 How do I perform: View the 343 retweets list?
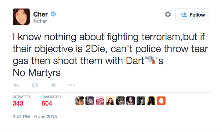(x=18, y=103)
